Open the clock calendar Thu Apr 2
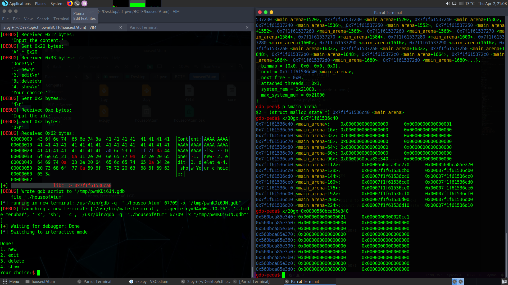This screenshot has width=508, height=285. (492, 3)
